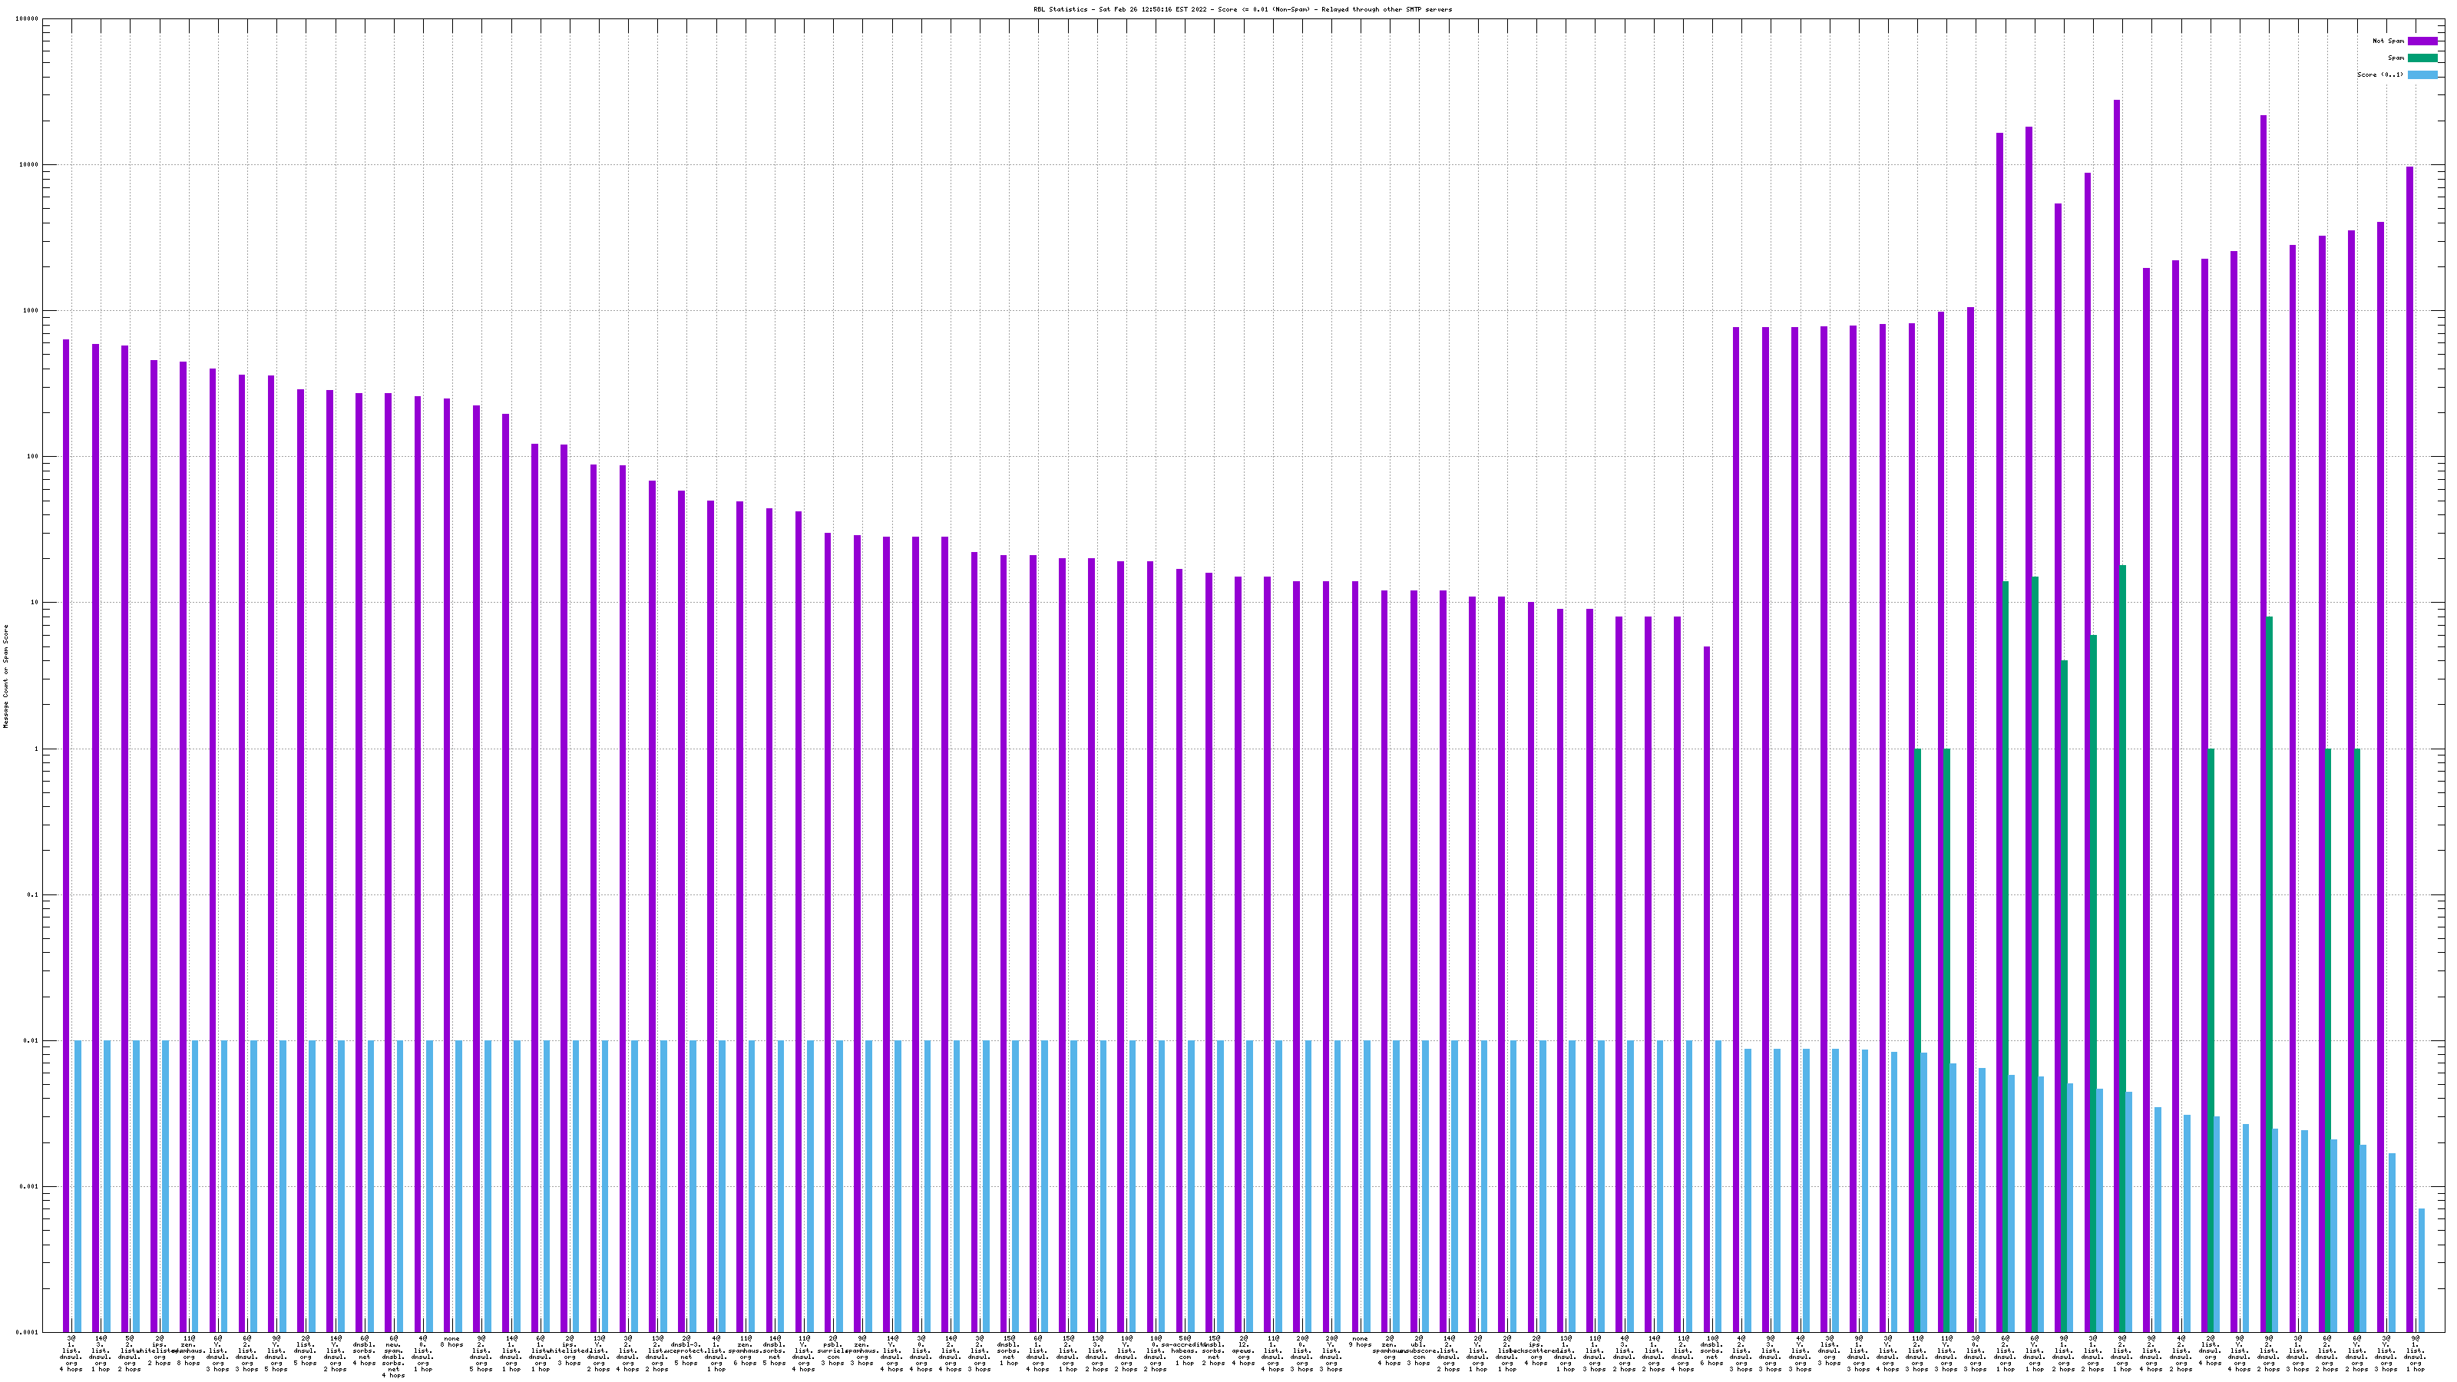Click the 10000 y-axis tick label
2457x1382 pixels.
pyautogui.click(x=28, y=164)
